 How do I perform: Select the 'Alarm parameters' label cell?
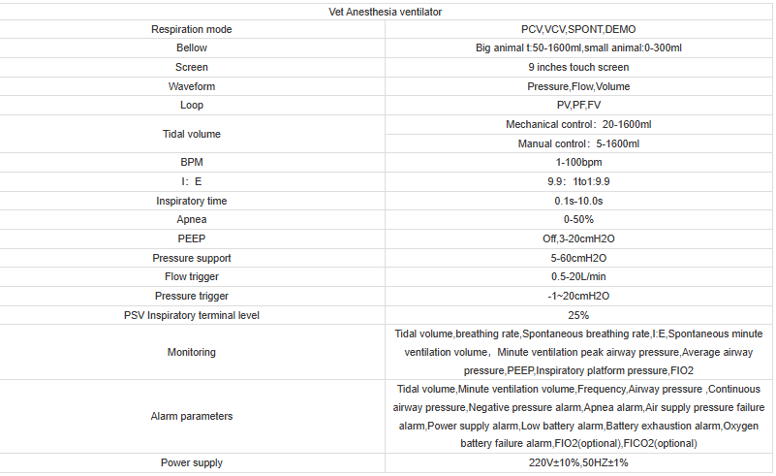[192, 416]
